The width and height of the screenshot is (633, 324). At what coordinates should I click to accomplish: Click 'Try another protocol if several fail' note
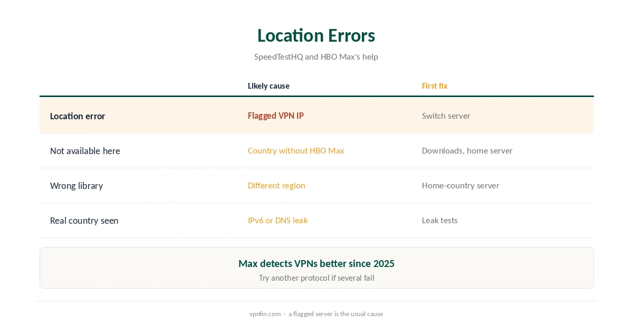point(316,278)
